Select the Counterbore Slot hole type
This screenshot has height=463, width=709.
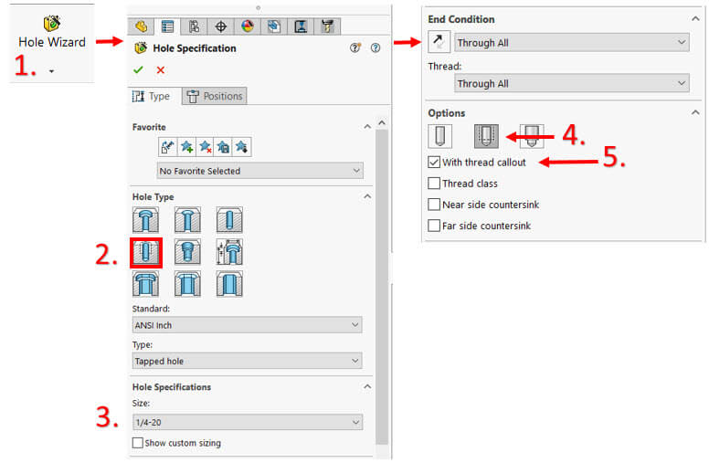(x=145, y=284)
